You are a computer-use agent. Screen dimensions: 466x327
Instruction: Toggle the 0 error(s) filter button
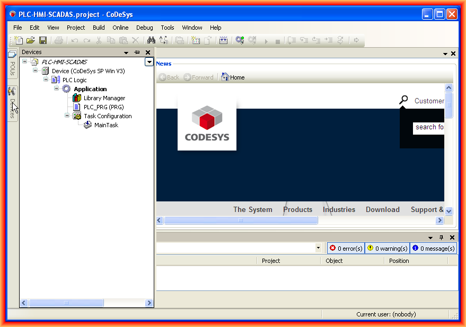point(346,248)
